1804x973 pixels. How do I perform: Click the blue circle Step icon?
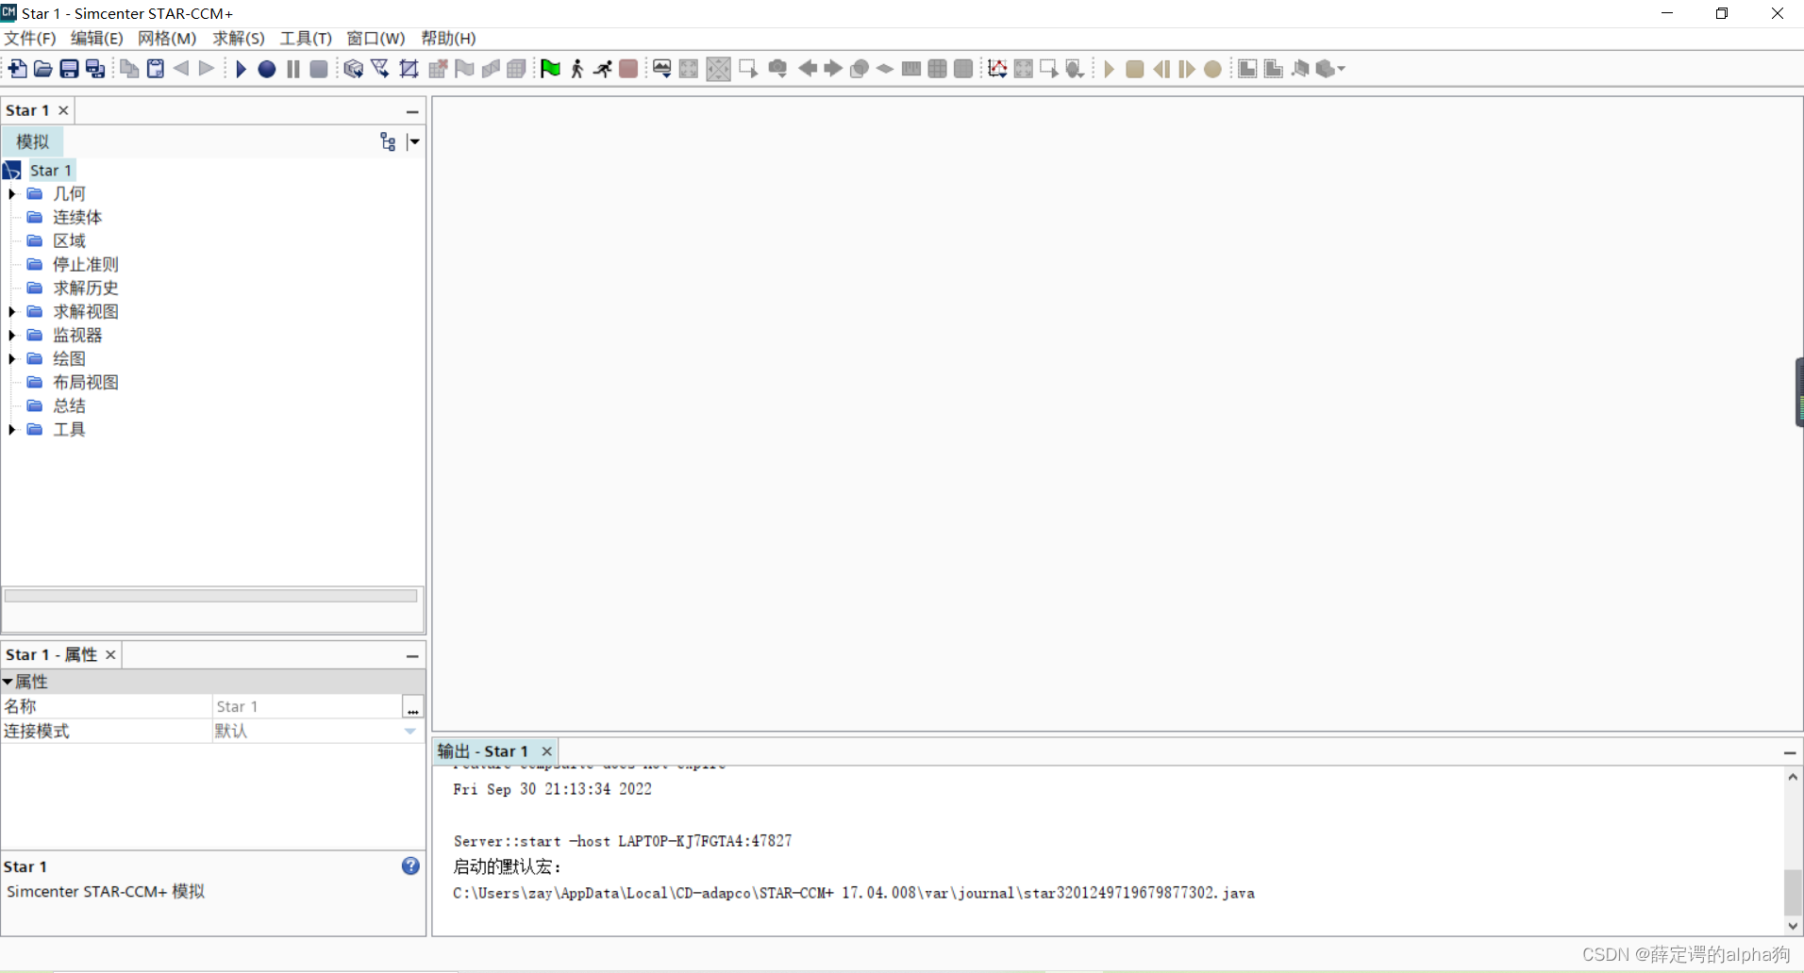267,69
